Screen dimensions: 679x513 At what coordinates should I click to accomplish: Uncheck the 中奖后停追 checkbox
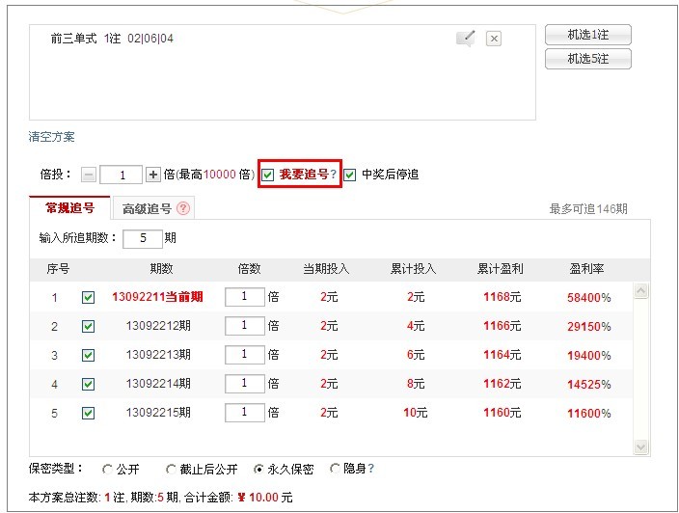(x=350, y=175)
